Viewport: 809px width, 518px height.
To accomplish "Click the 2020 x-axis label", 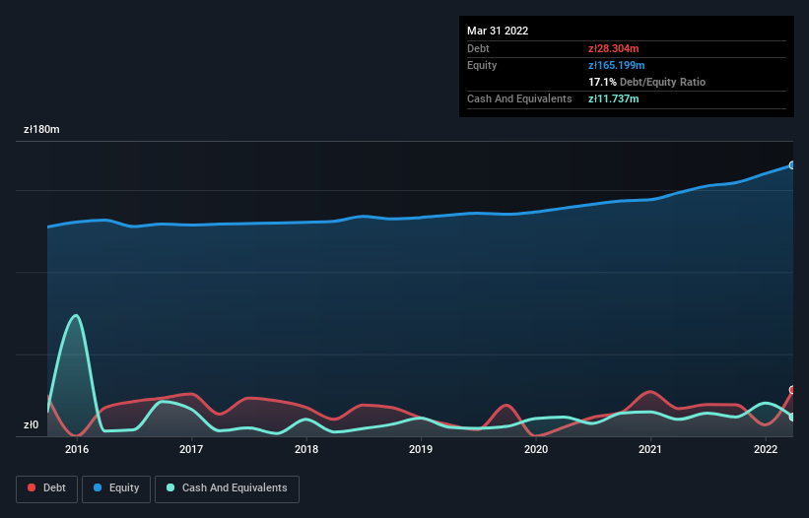I will click(536, 449).
